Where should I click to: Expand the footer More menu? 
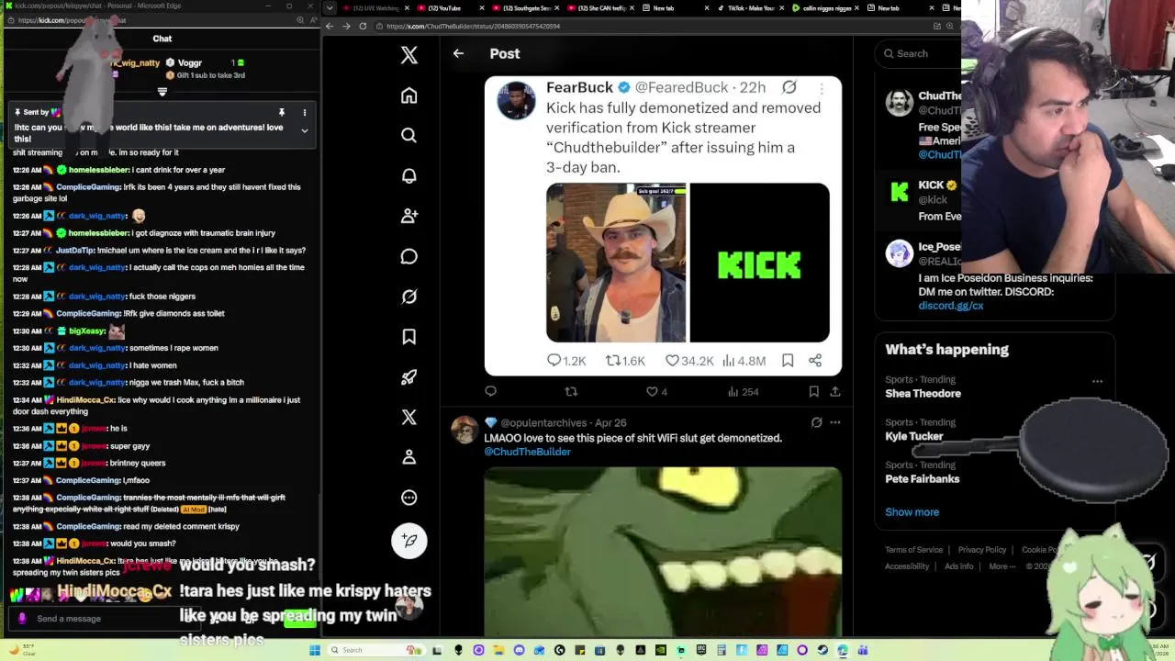coord(1002,566)
